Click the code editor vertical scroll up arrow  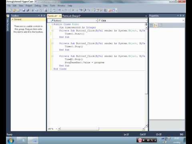pos(146,28)
